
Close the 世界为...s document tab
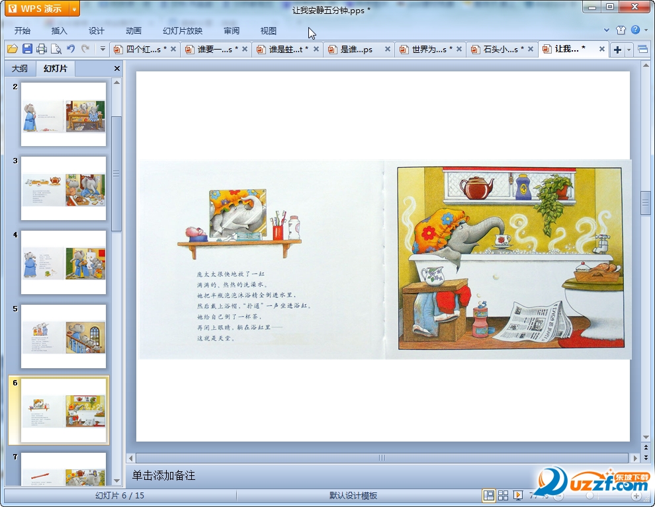tap(459, 49)
